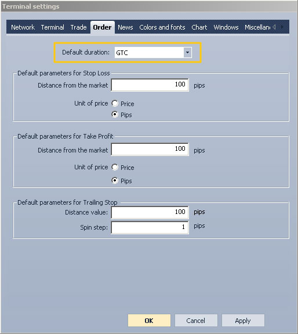Open the Trade tab
The height and width of the screenshot is (334, 298).
[78, 27]
